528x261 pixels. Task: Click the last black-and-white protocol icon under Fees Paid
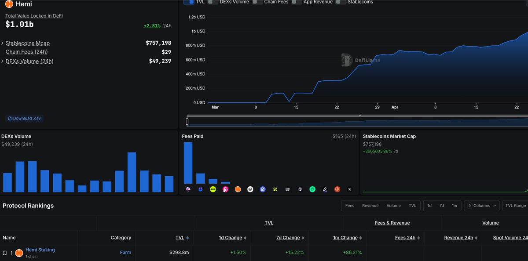point(350,189)
